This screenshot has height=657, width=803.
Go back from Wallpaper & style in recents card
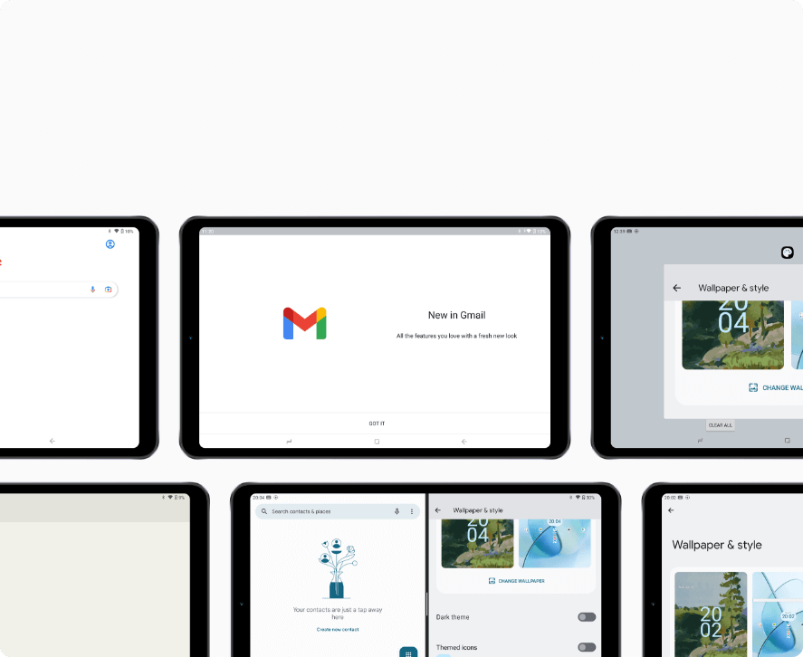point(677,288)
